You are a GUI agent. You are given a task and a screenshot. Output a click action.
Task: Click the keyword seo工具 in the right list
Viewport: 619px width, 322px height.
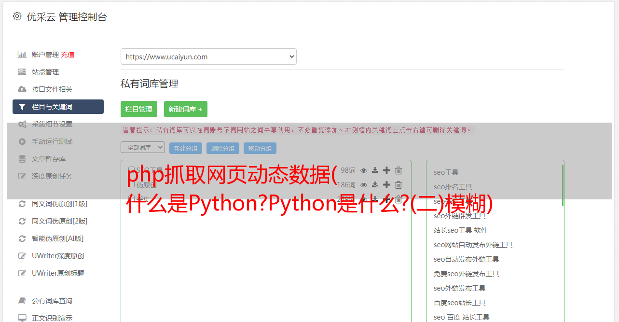click(x=446, y=172)
